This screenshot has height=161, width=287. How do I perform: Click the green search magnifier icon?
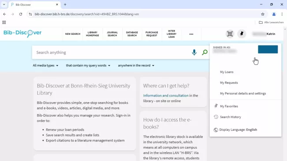pos(205,53)
